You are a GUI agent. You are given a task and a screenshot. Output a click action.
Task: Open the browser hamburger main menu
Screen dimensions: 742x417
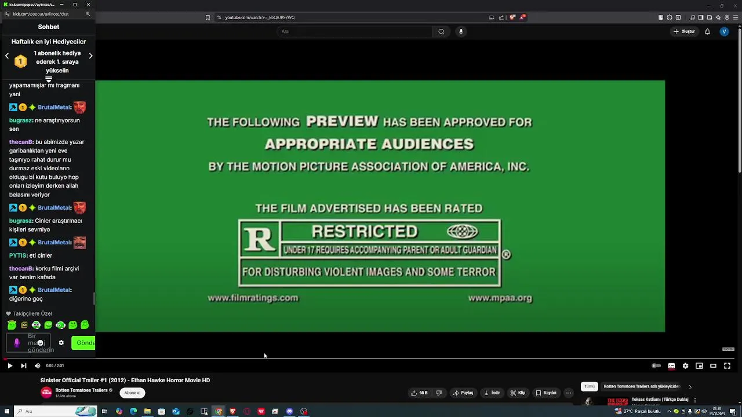point(736,17)
